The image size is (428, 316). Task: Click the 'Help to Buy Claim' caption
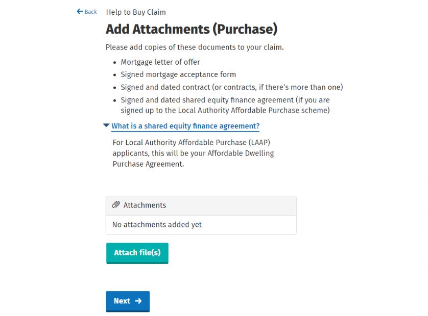136,12
